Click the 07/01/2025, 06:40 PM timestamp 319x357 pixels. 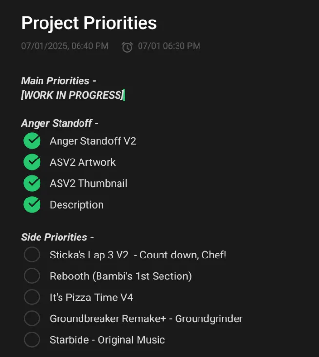65,46
